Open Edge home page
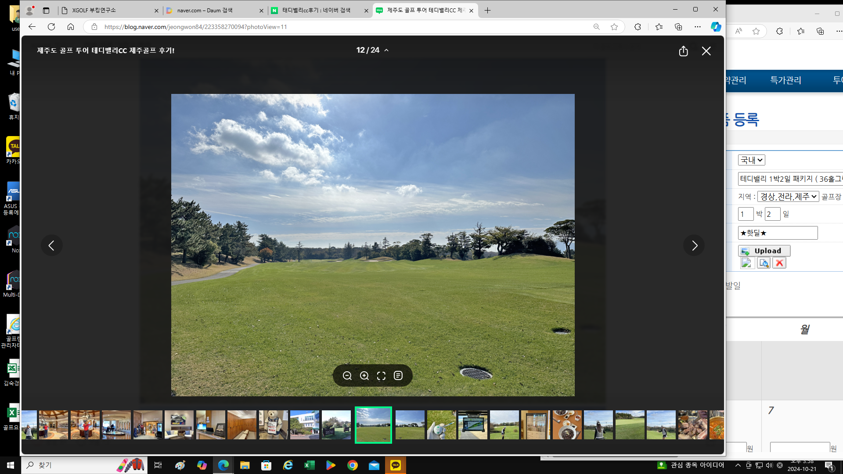Viewport: 843px width, 474px height. [71, 27]
